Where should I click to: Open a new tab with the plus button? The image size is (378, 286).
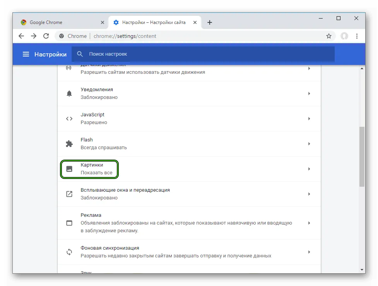pos(210,22)
